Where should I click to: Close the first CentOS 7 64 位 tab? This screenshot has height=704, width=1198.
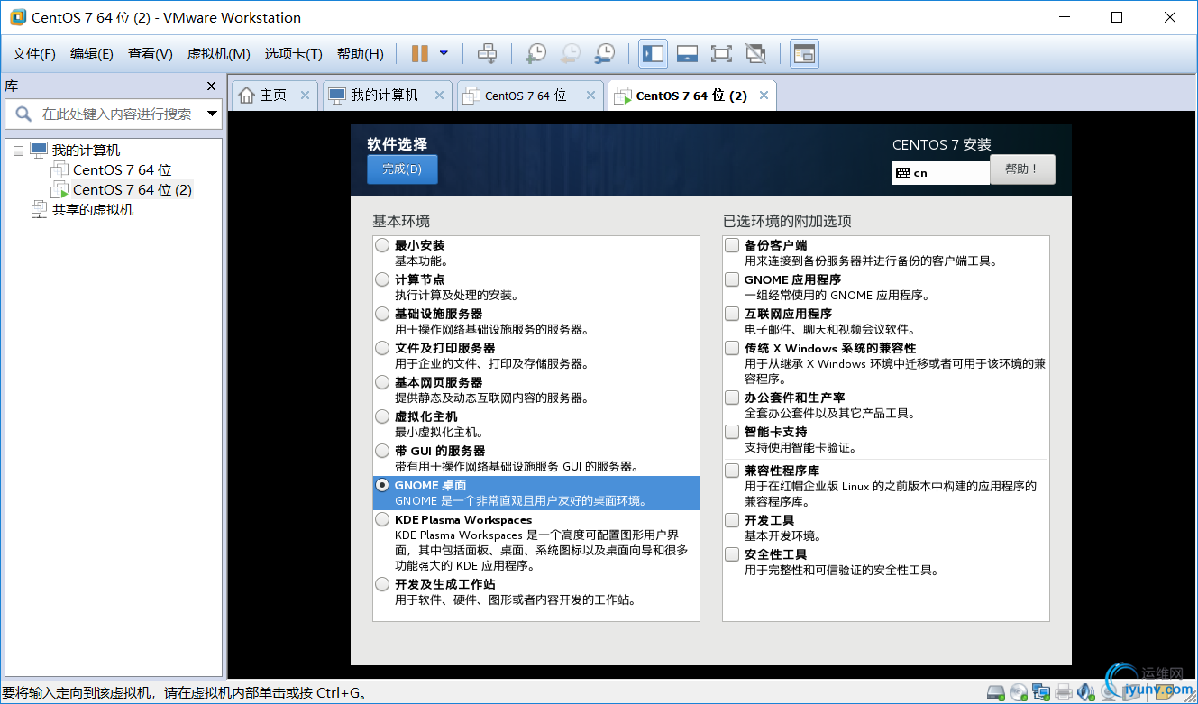591,95
